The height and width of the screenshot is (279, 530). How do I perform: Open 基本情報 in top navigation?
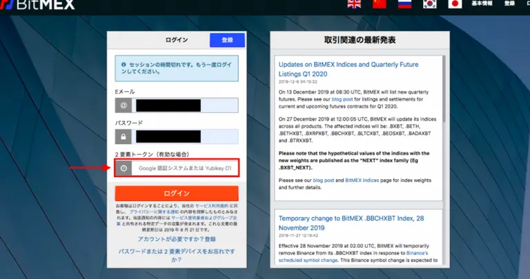(482, 3)
